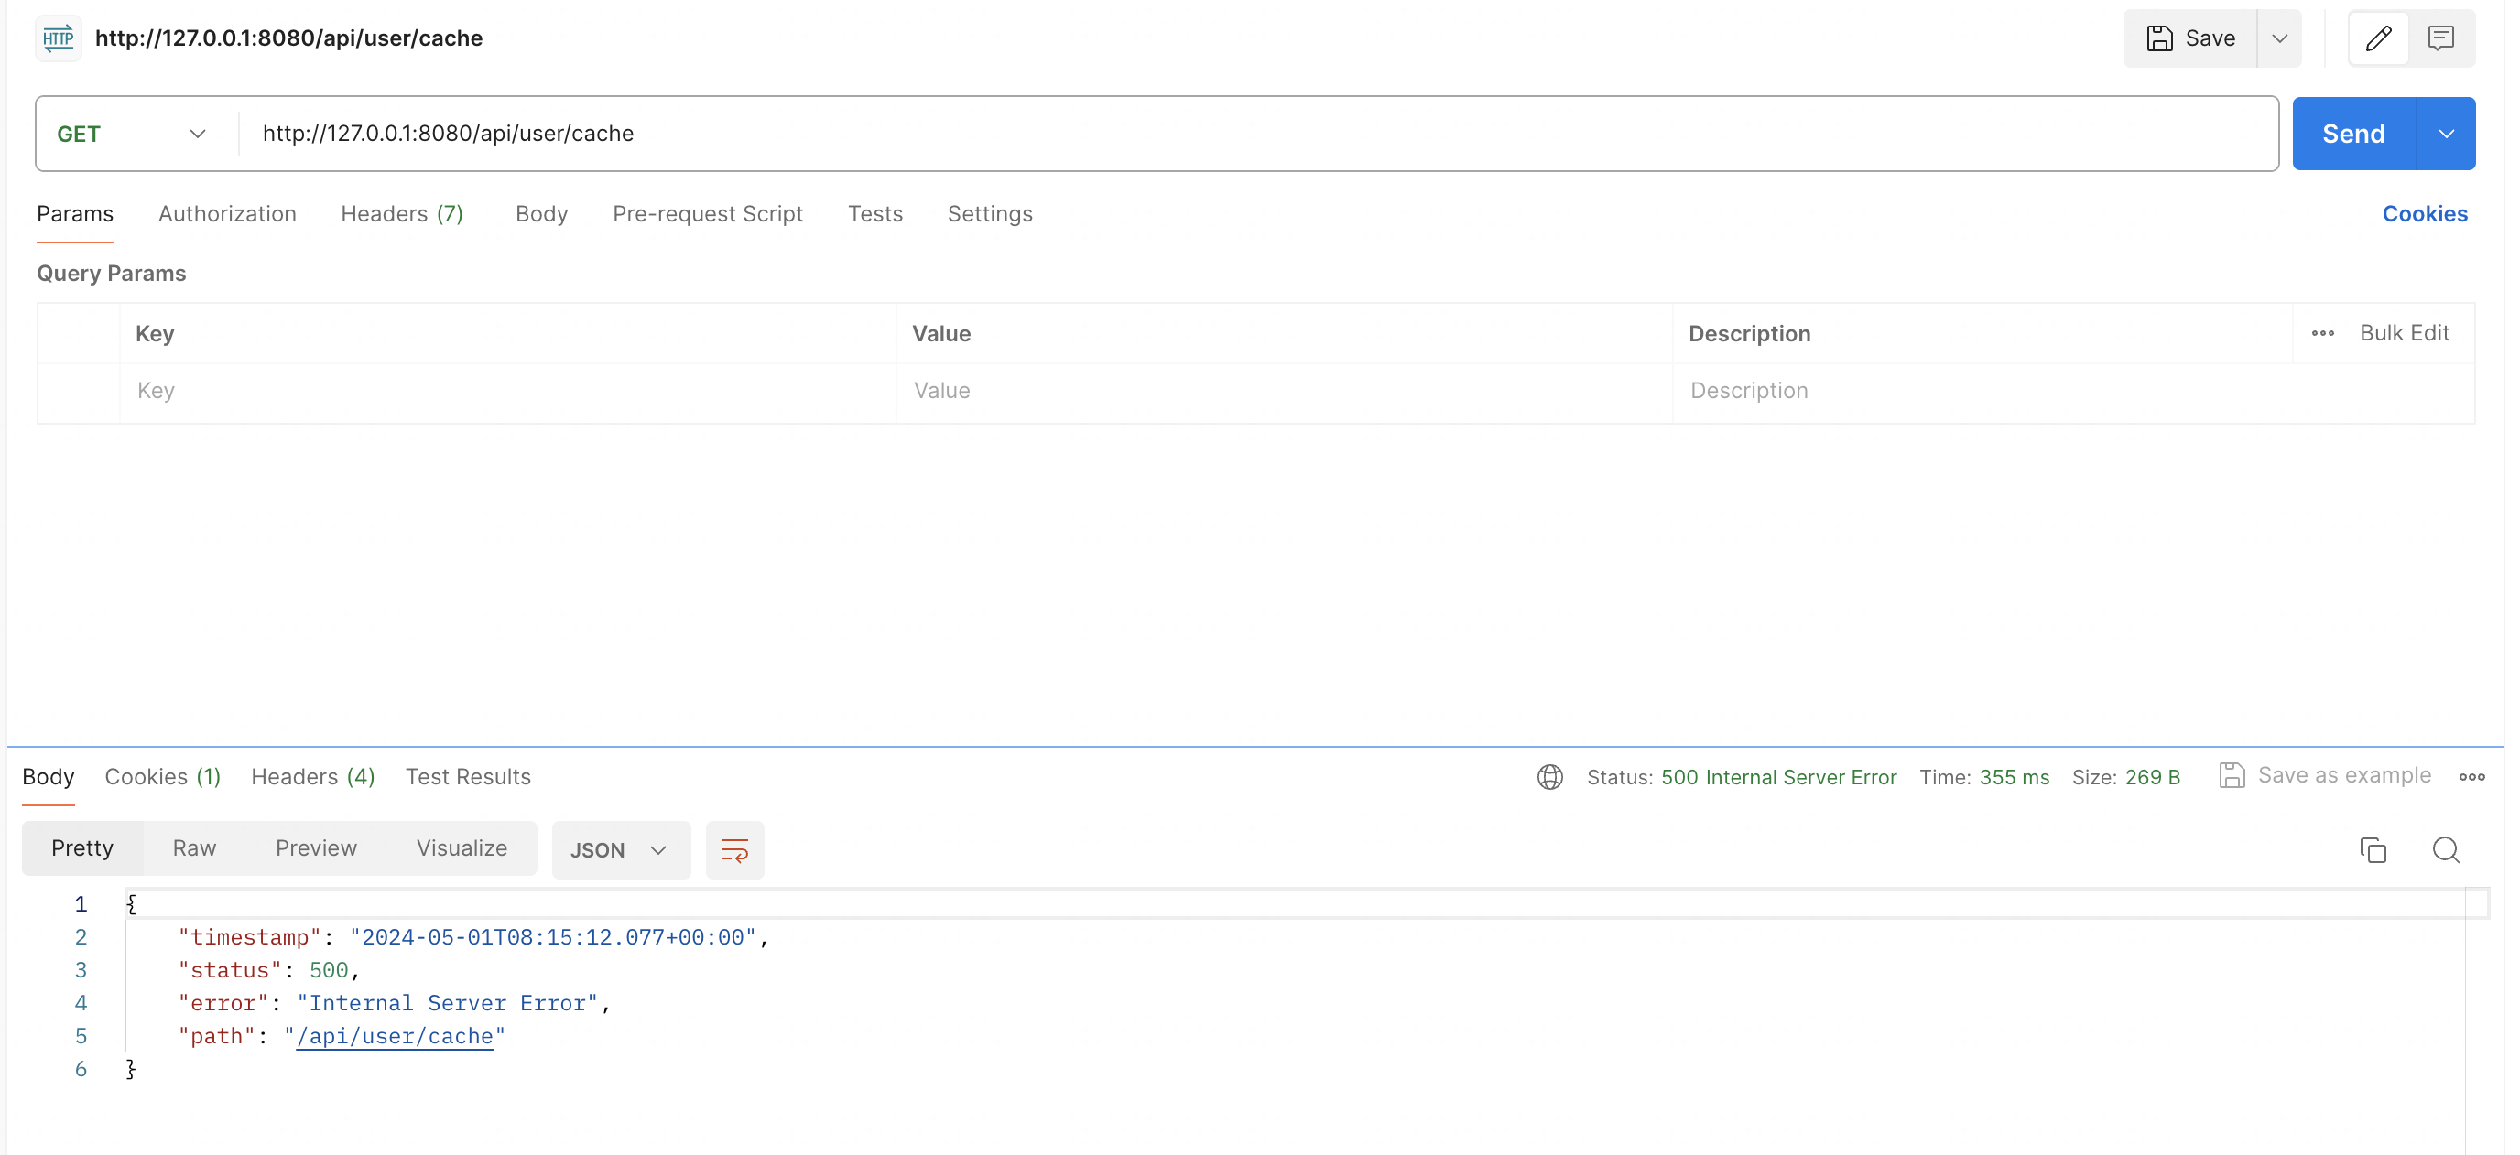
Task: Copy response body with copy icon
Action: pos(2373,850)
